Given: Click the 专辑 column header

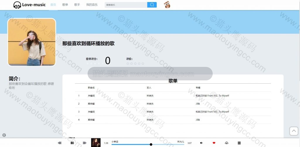Looking at the screenshot, I should (198, 88).
